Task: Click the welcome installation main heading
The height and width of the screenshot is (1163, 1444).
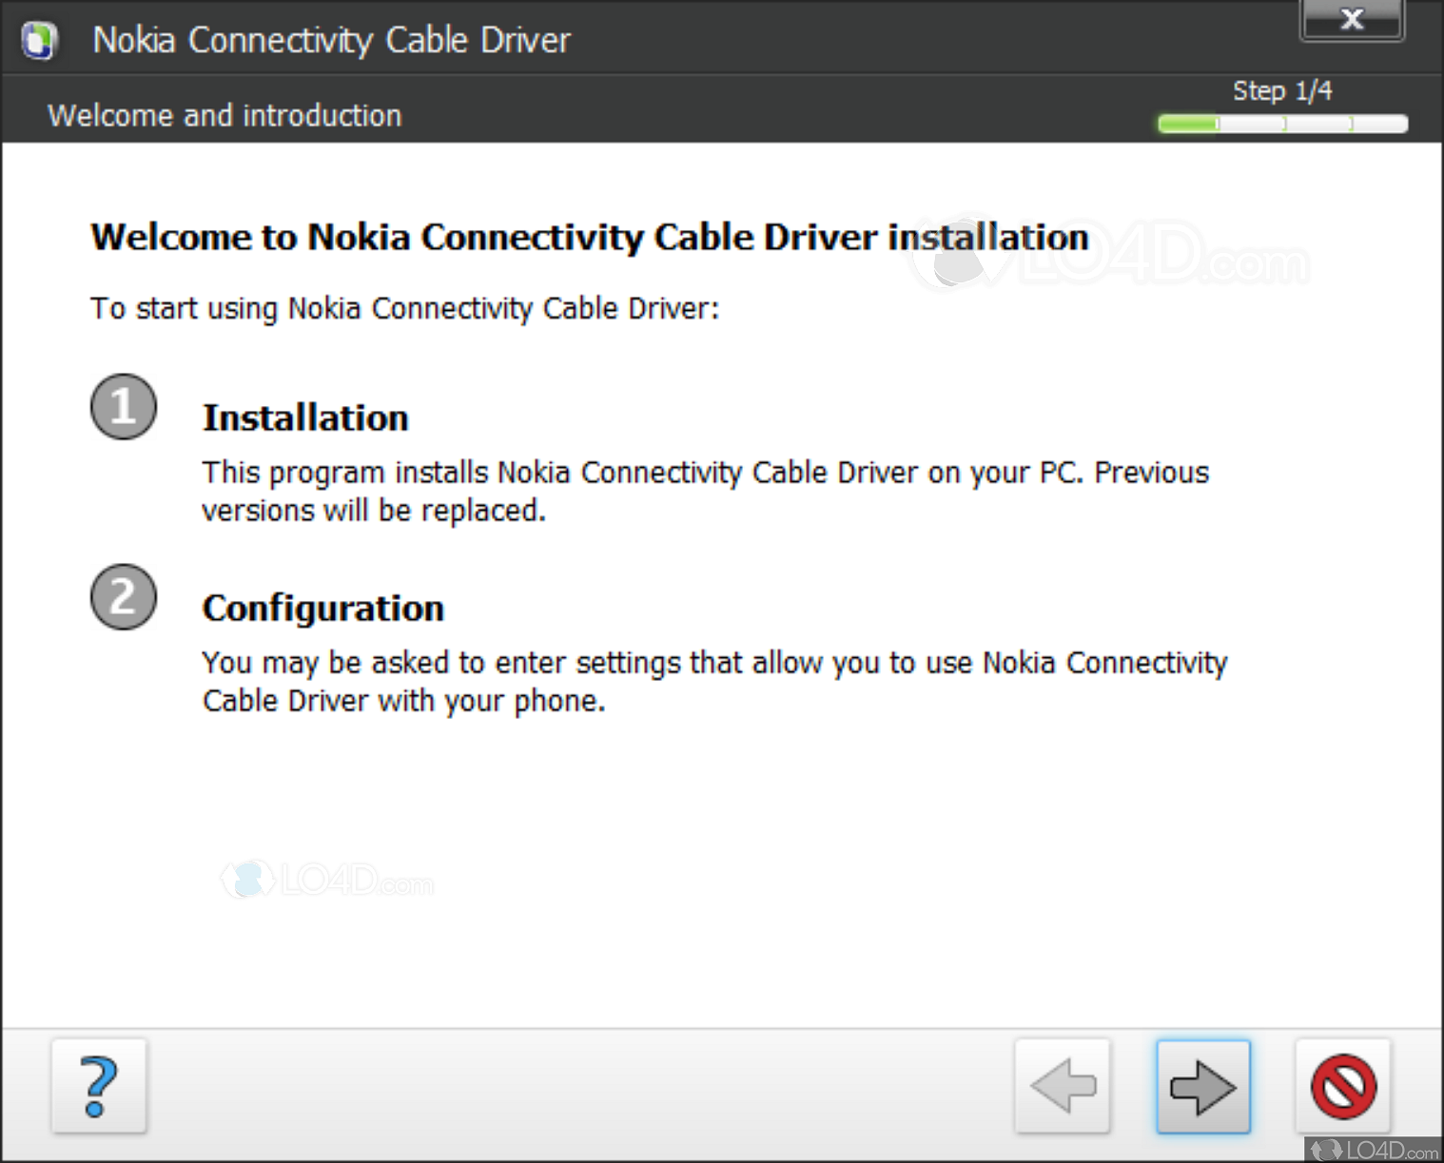Action: click(590, 238)
